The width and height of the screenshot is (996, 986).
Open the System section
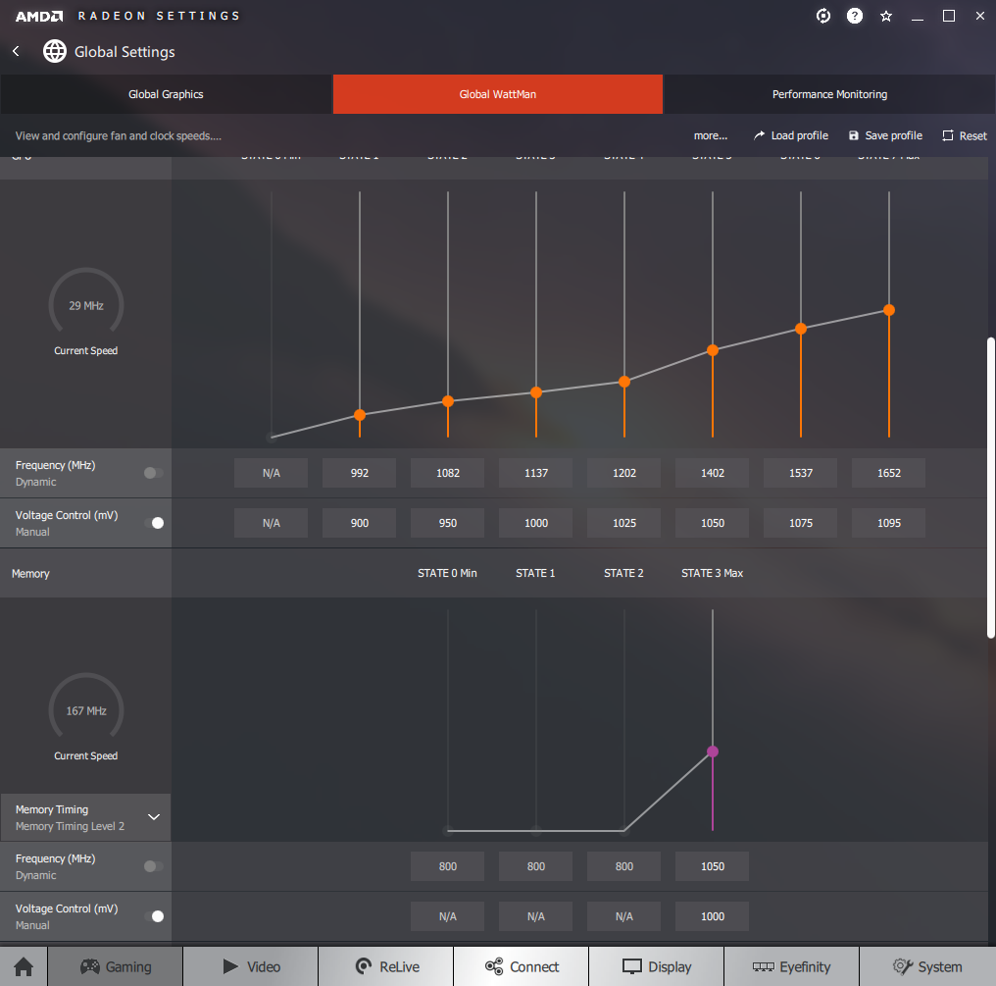tap(927, 966)
